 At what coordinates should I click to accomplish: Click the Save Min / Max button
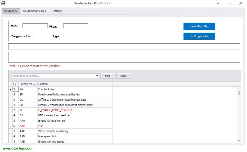[199, 26]
